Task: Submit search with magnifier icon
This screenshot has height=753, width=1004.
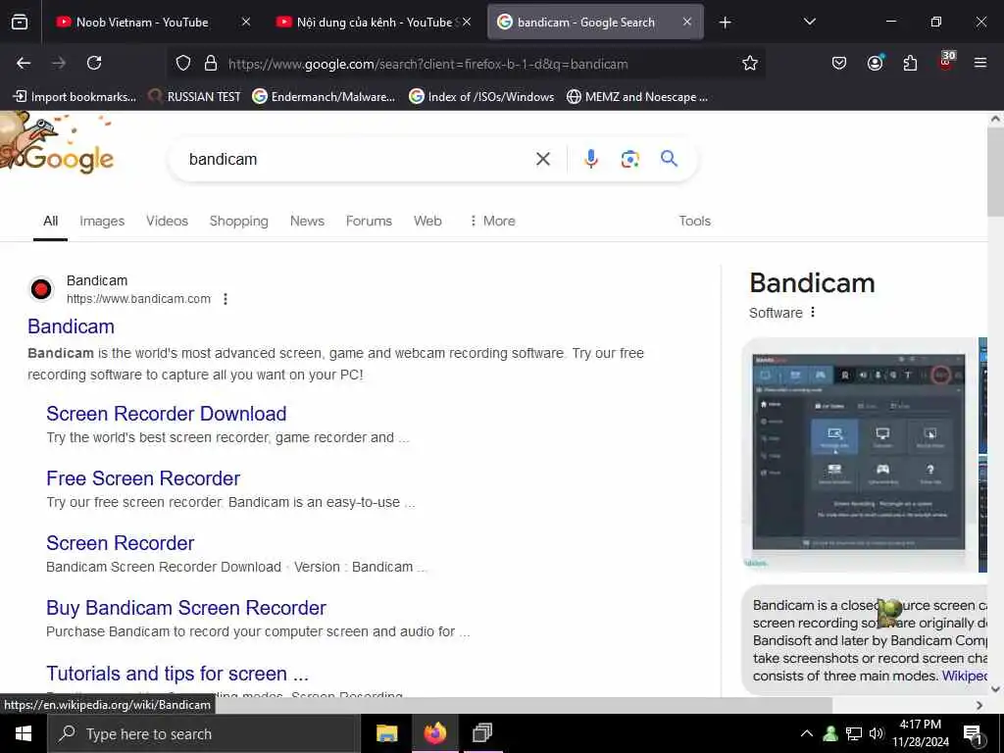Action: coord(669,159)
